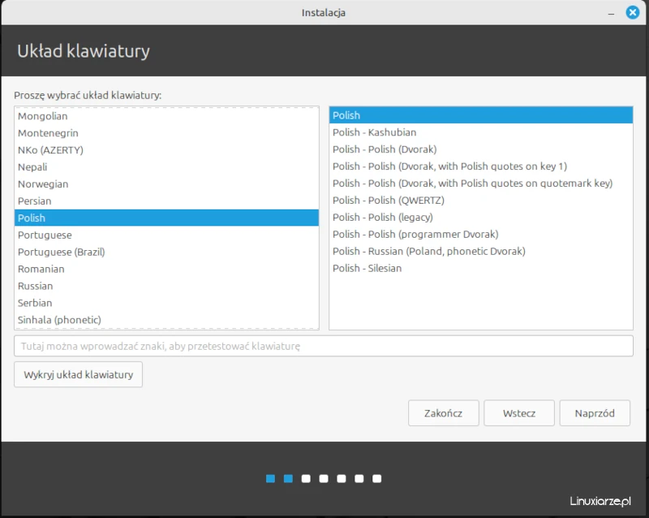Select Polish (programmer Dvorak) variant
The width and height of the screenshot is (649, 518).
481,234
